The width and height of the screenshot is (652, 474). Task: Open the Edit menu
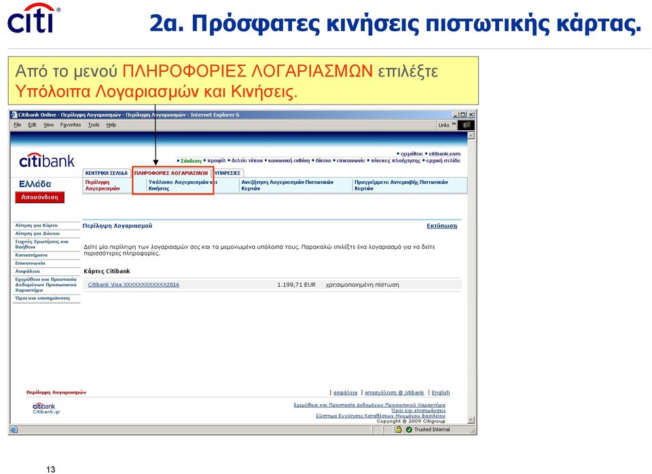32,125
